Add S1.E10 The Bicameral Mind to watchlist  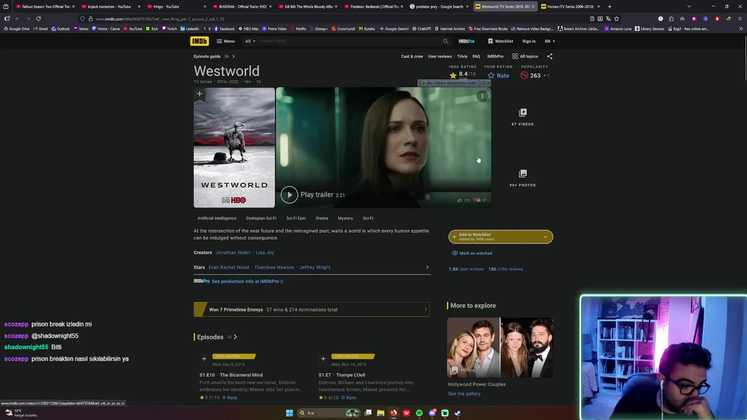204,359
